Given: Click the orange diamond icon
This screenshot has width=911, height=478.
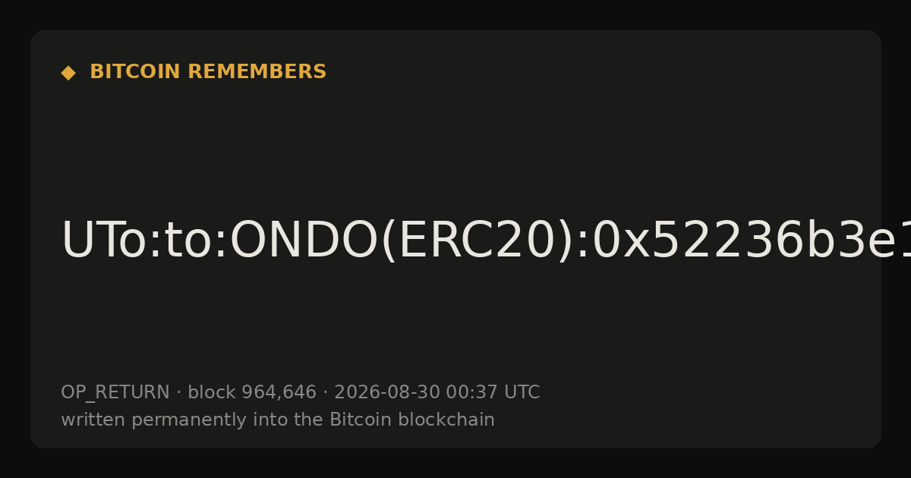Looking at the screenshot, I should (68, 73).
